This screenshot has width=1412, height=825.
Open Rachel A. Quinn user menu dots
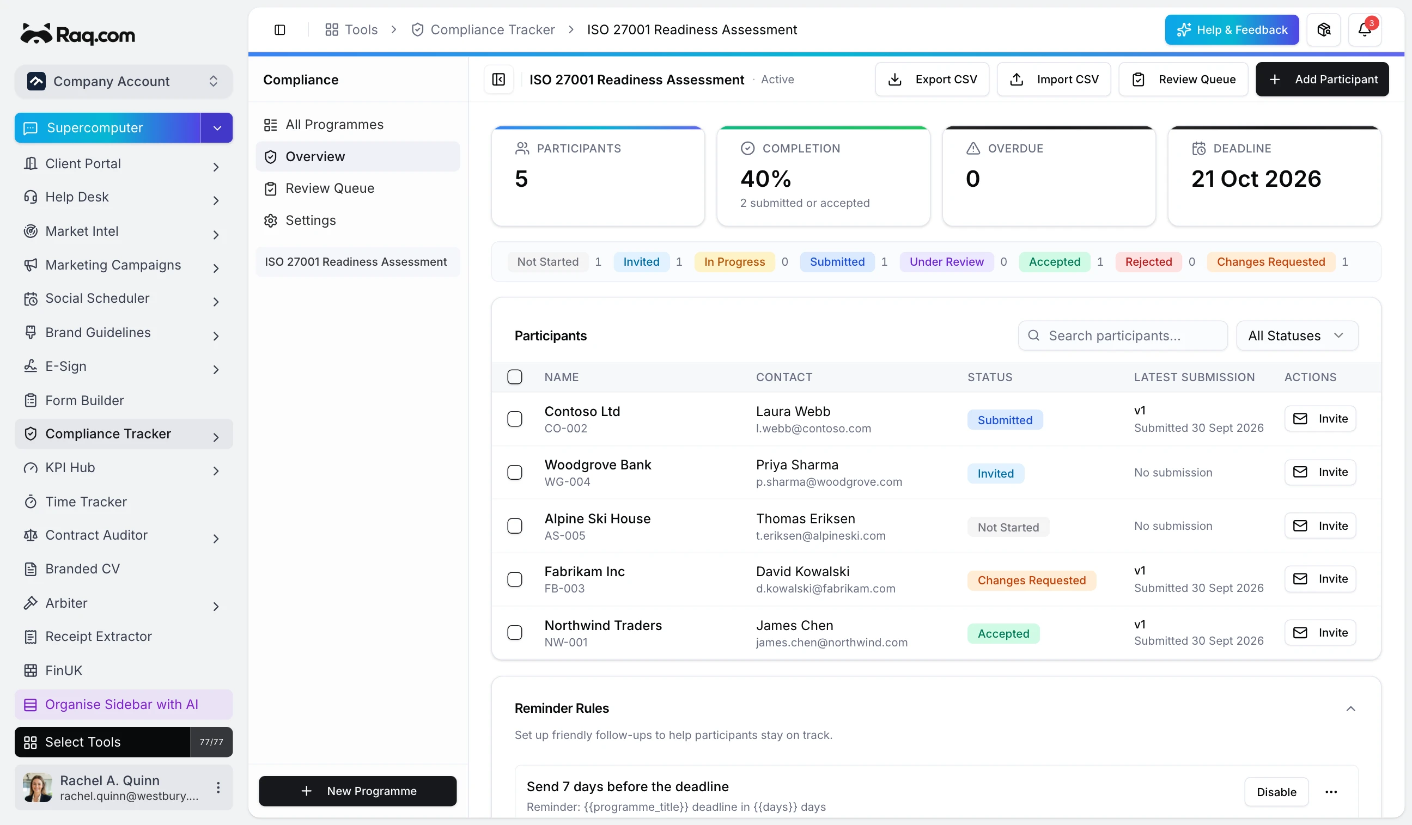pyautogui.click(x=218, y=787)
